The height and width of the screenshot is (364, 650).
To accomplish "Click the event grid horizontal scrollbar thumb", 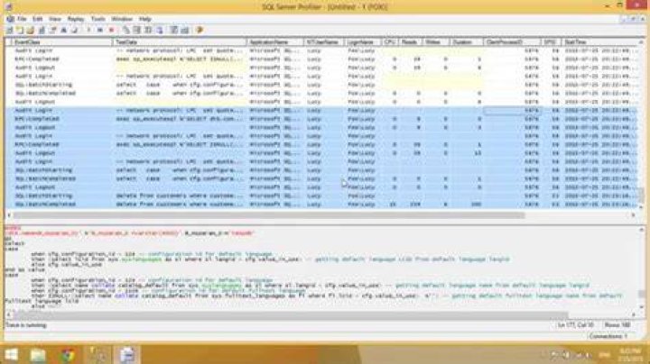I will 269,215.
